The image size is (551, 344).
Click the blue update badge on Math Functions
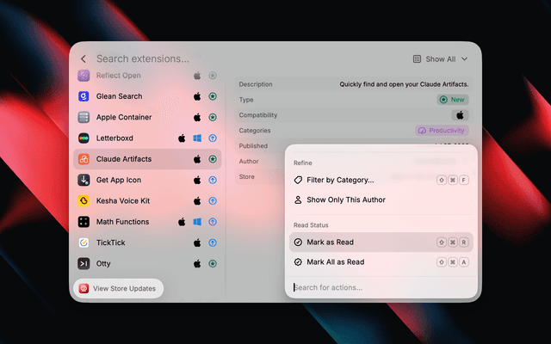click(213, 222)
